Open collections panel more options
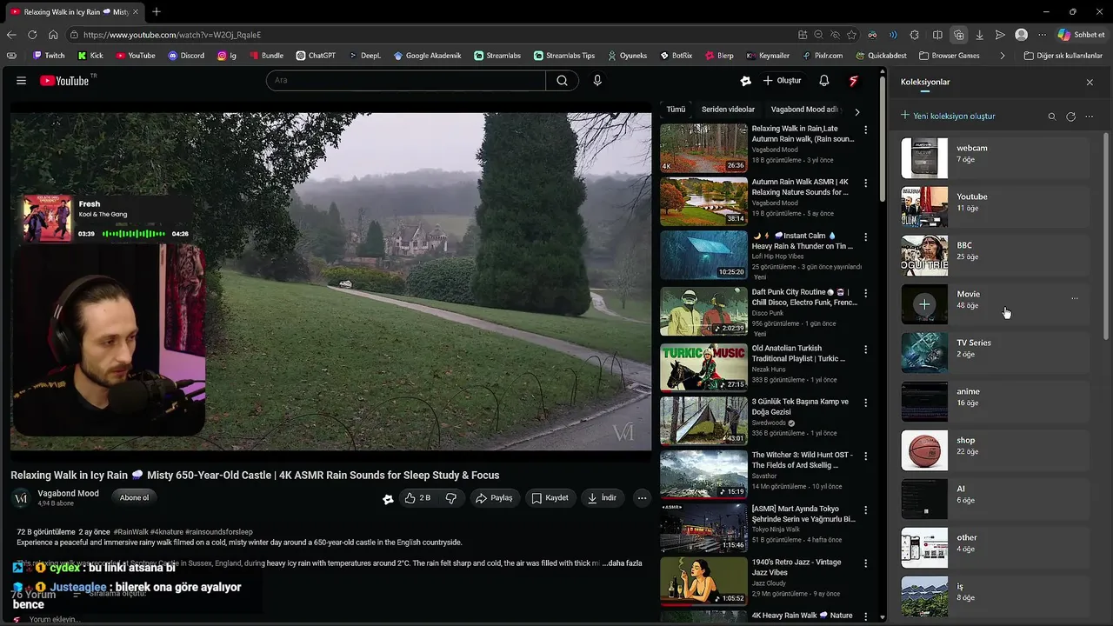 [x=1089, y=116]
